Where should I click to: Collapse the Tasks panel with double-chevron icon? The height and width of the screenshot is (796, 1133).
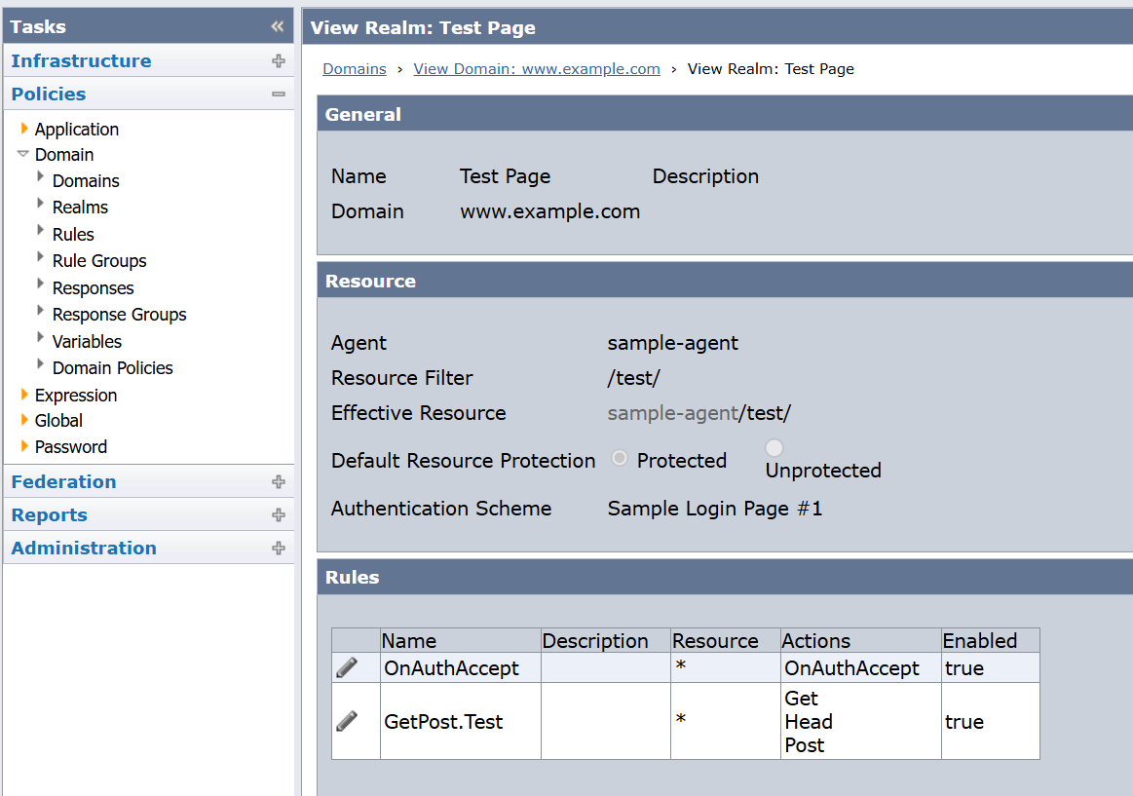278,27
